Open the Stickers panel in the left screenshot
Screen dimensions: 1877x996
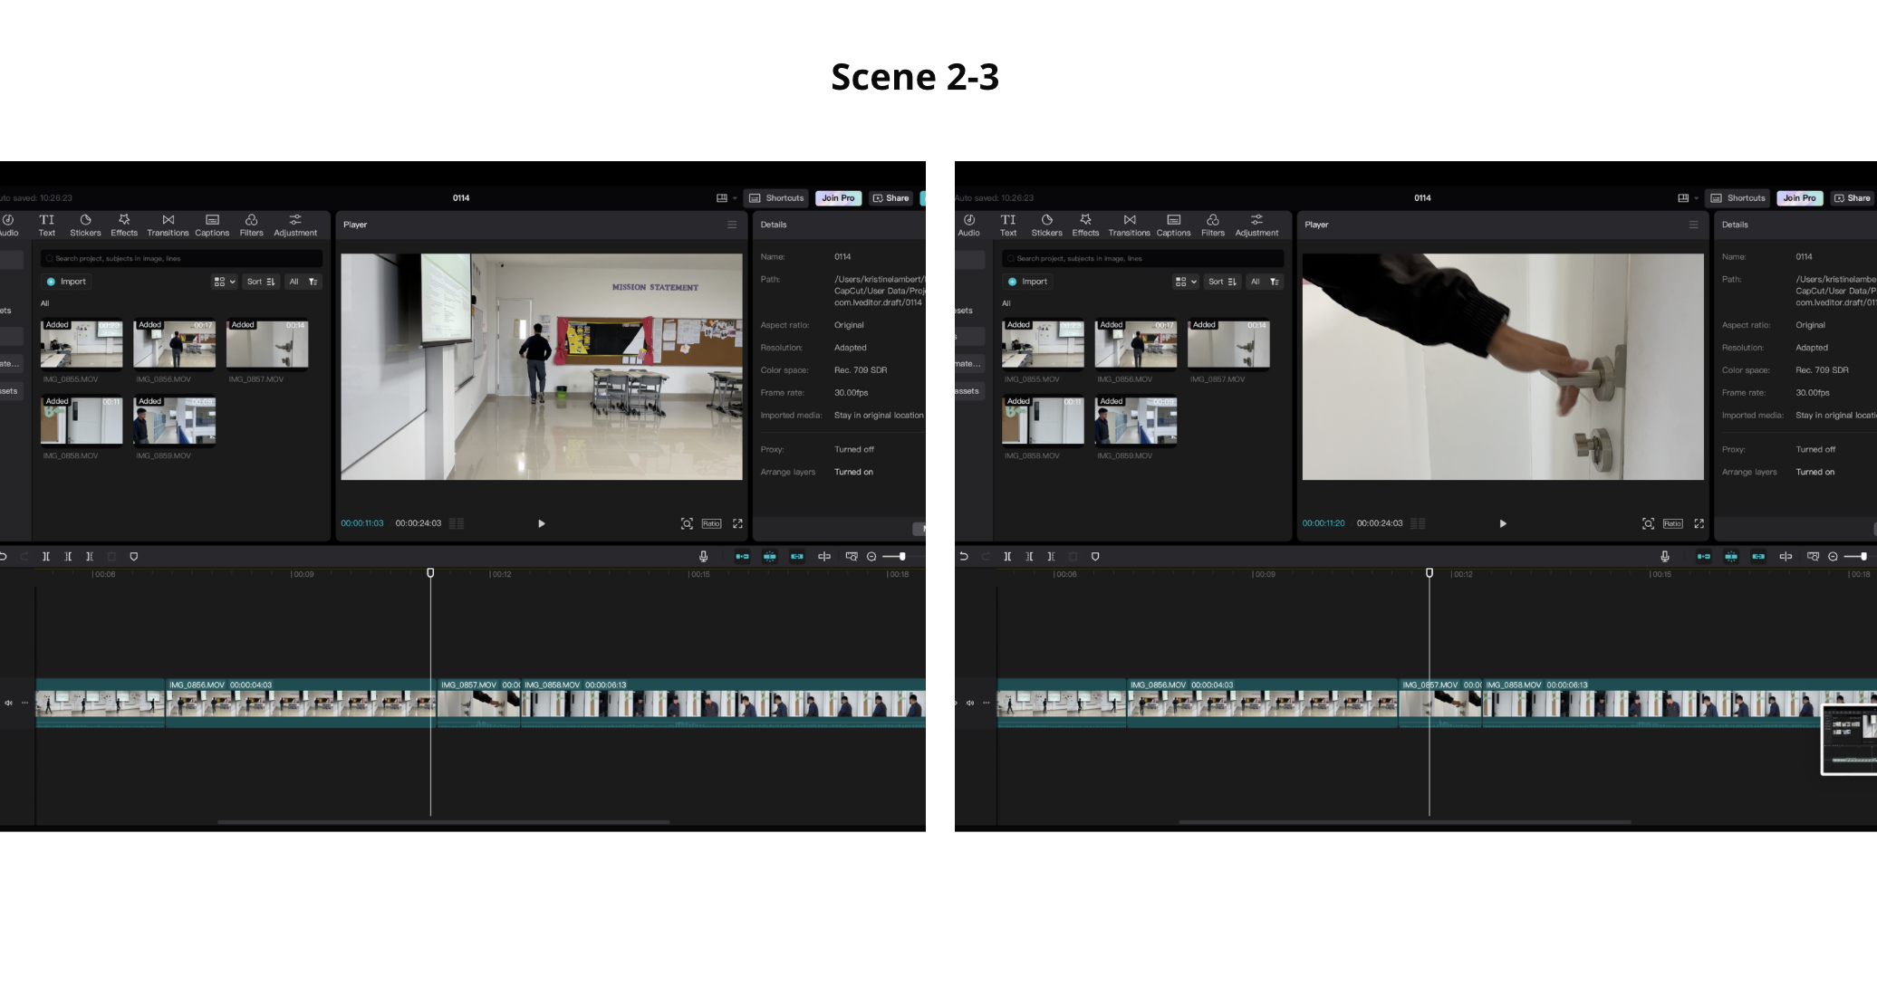85,225
